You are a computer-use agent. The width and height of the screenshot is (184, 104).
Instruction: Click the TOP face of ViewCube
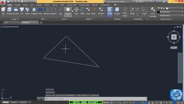coord(174,37)
